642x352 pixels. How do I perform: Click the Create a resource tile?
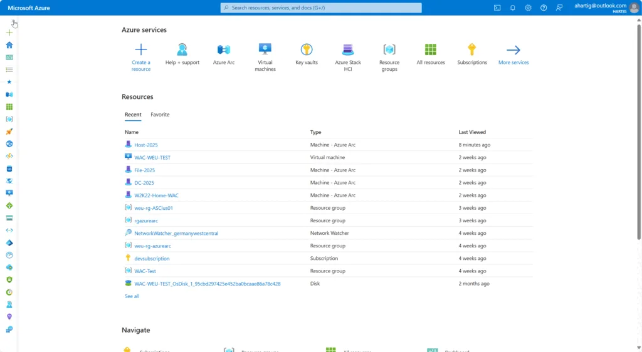pos(141,57)
